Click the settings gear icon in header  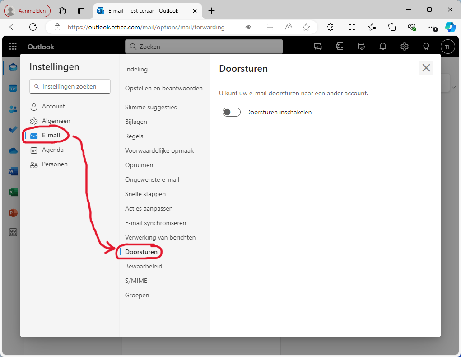(405, 47)
